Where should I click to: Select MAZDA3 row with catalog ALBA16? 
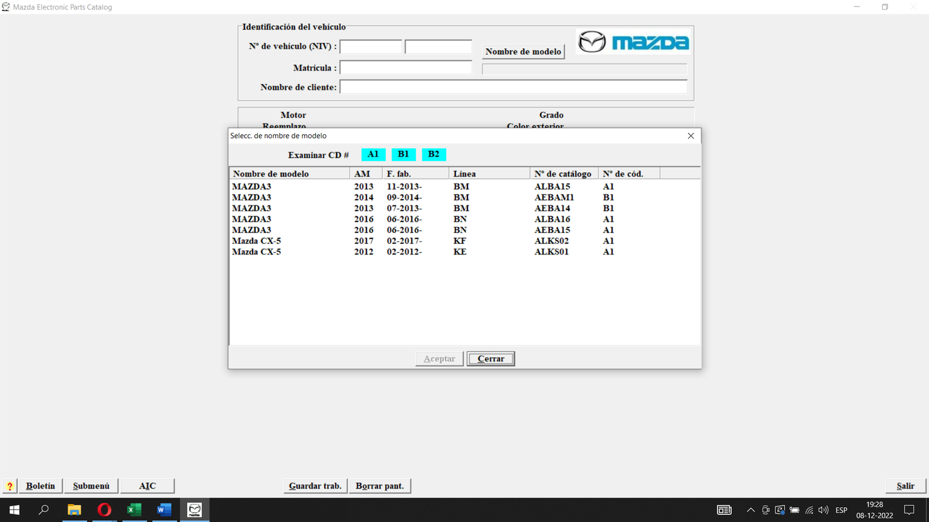464,220
